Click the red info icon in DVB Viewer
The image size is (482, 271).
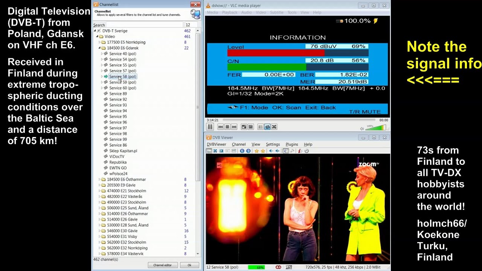tap(300, 151)
